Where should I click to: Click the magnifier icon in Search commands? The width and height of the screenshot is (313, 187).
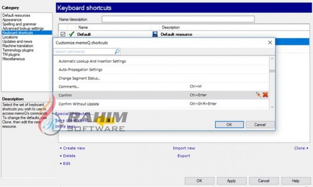pyautogui.click(x=117, y=52)
